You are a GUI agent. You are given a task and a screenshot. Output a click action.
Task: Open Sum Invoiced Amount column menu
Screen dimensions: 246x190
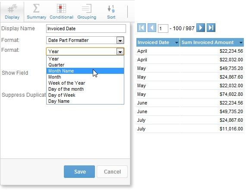(x=241, y=43)
